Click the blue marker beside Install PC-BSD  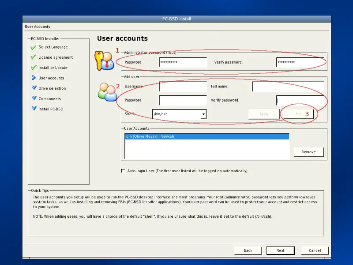click(34, 108)
